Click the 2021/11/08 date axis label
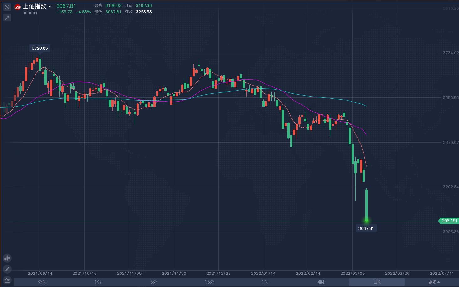Image resolution: width=459 pixels, height=287 pixels. pyautogui.click(x=129, y=273)
